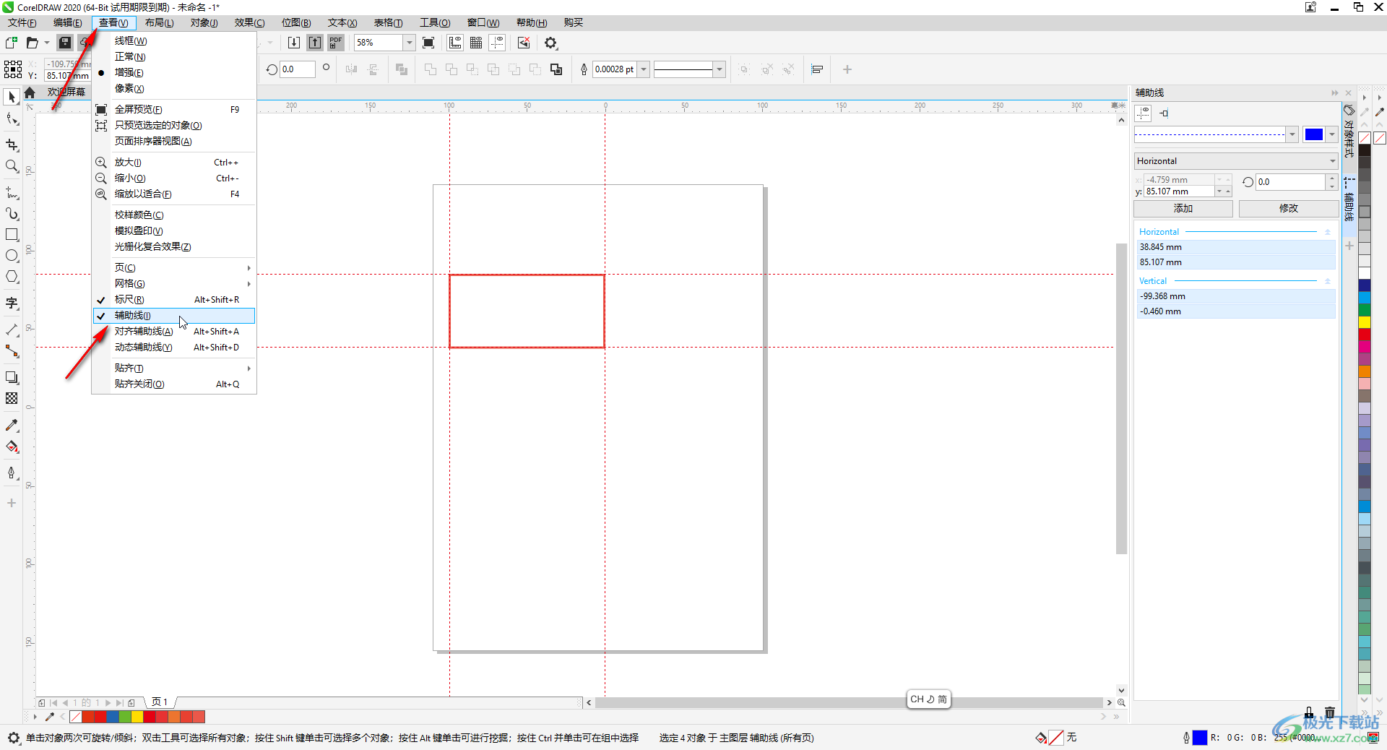The width and height of the screenshot is (1387, 750).
Task: Click the 添加 add guideline button
Action: click(x=1183, y=209)
